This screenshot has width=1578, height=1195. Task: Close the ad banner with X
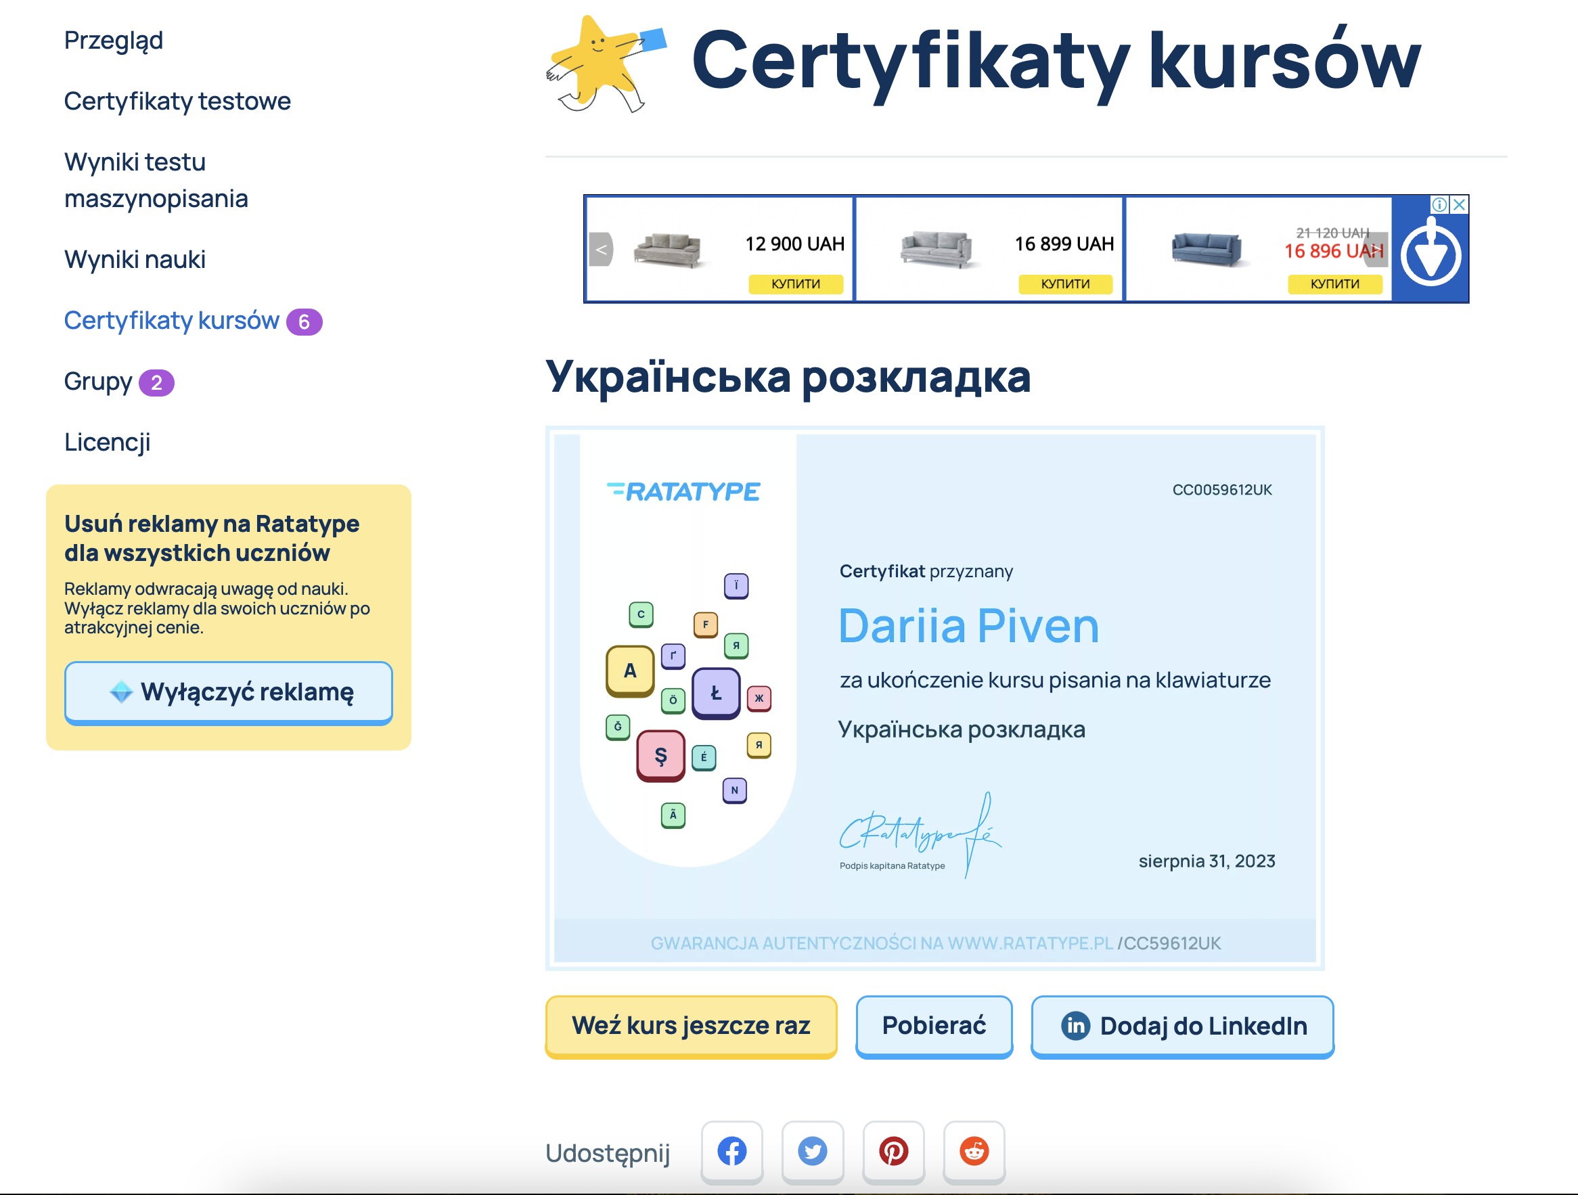coord(1460,205)
